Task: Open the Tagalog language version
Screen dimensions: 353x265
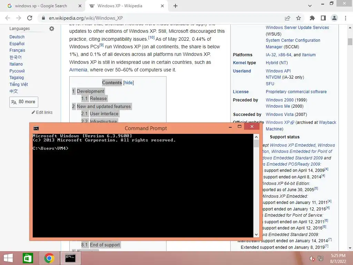Action: [17, 78]
